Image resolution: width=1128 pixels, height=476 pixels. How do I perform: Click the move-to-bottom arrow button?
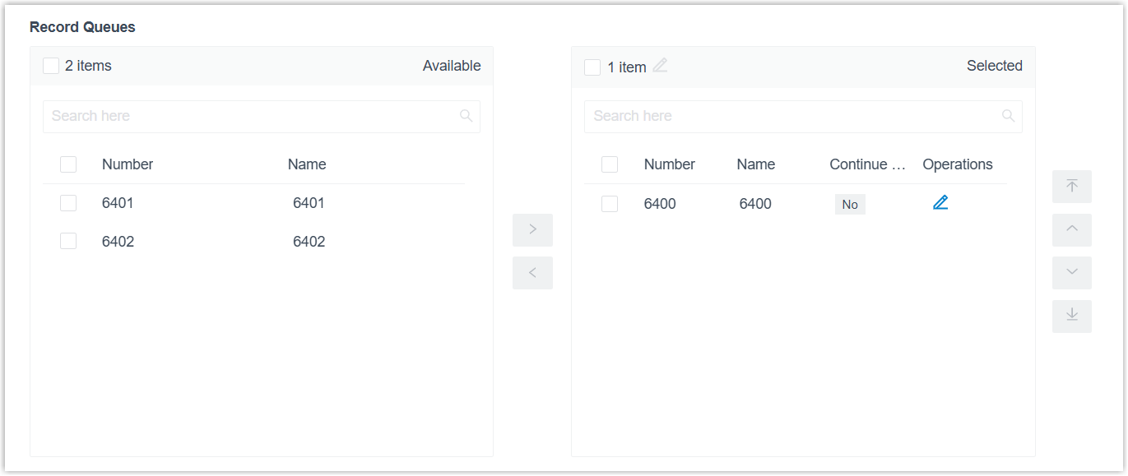1071,317
